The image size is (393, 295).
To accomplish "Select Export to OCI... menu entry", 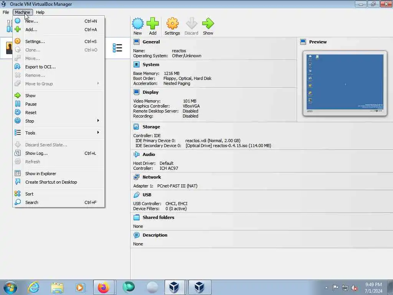I will [x=59, y=67].
